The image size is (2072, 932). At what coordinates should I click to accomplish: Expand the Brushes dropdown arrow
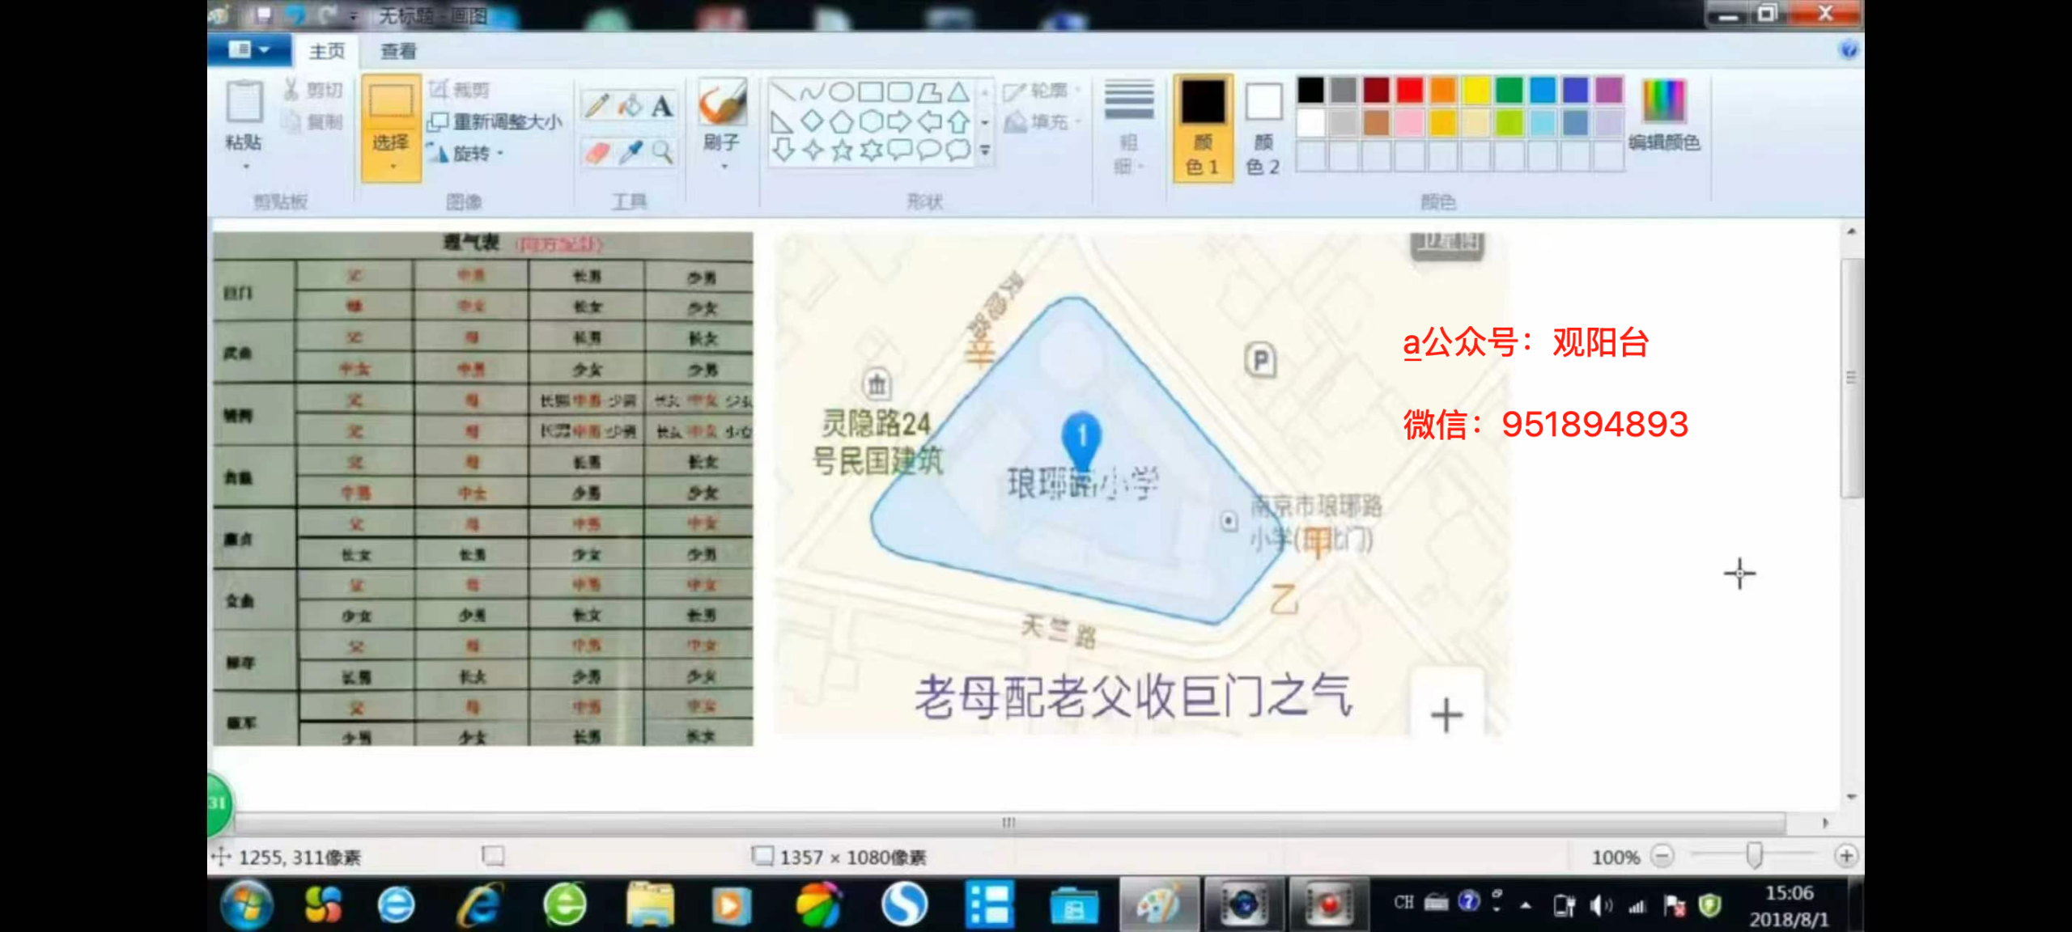(x=724, y=166)
